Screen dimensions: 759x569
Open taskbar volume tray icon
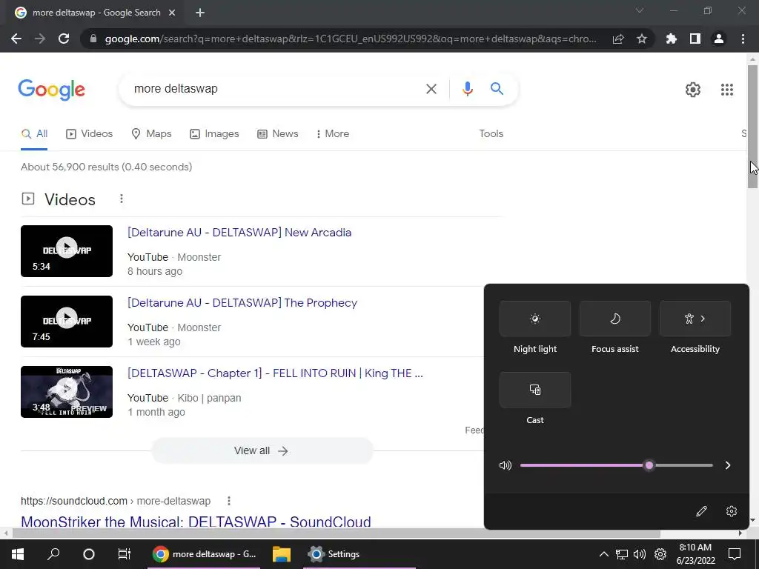click(640, 554)
